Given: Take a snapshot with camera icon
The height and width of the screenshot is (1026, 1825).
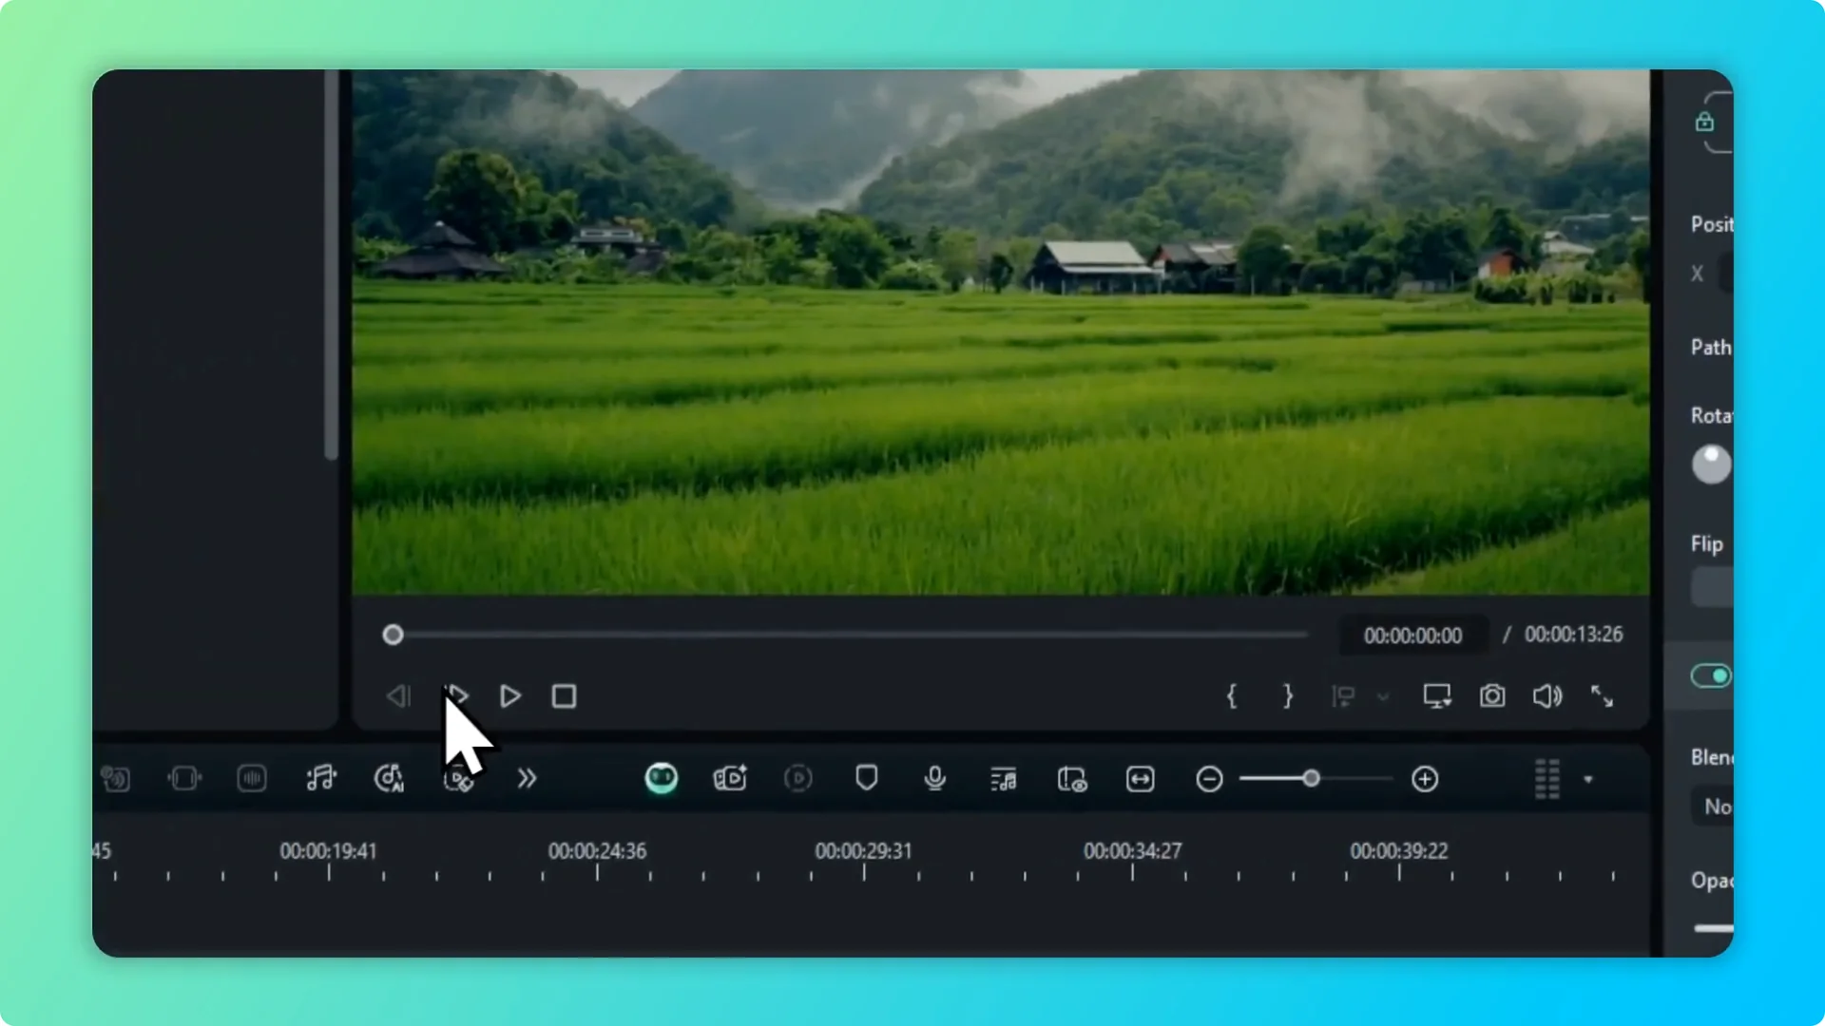Looking at the screenshot, I should (1492, 696).
